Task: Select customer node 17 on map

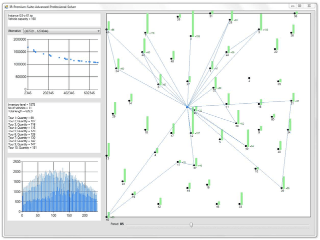Action: click(178, 162)
